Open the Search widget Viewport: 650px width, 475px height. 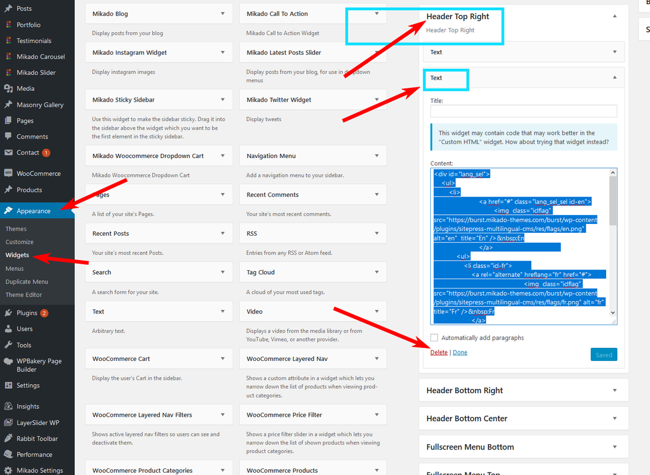[158, 272]
